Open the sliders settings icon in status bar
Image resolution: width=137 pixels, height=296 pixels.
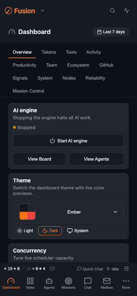pos(126,269)
